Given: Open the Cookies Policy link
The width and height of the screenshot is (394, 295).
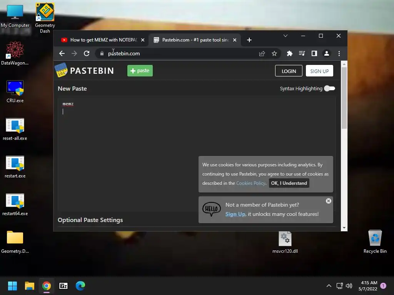Looking at the screenshot, I should (251, 183).
